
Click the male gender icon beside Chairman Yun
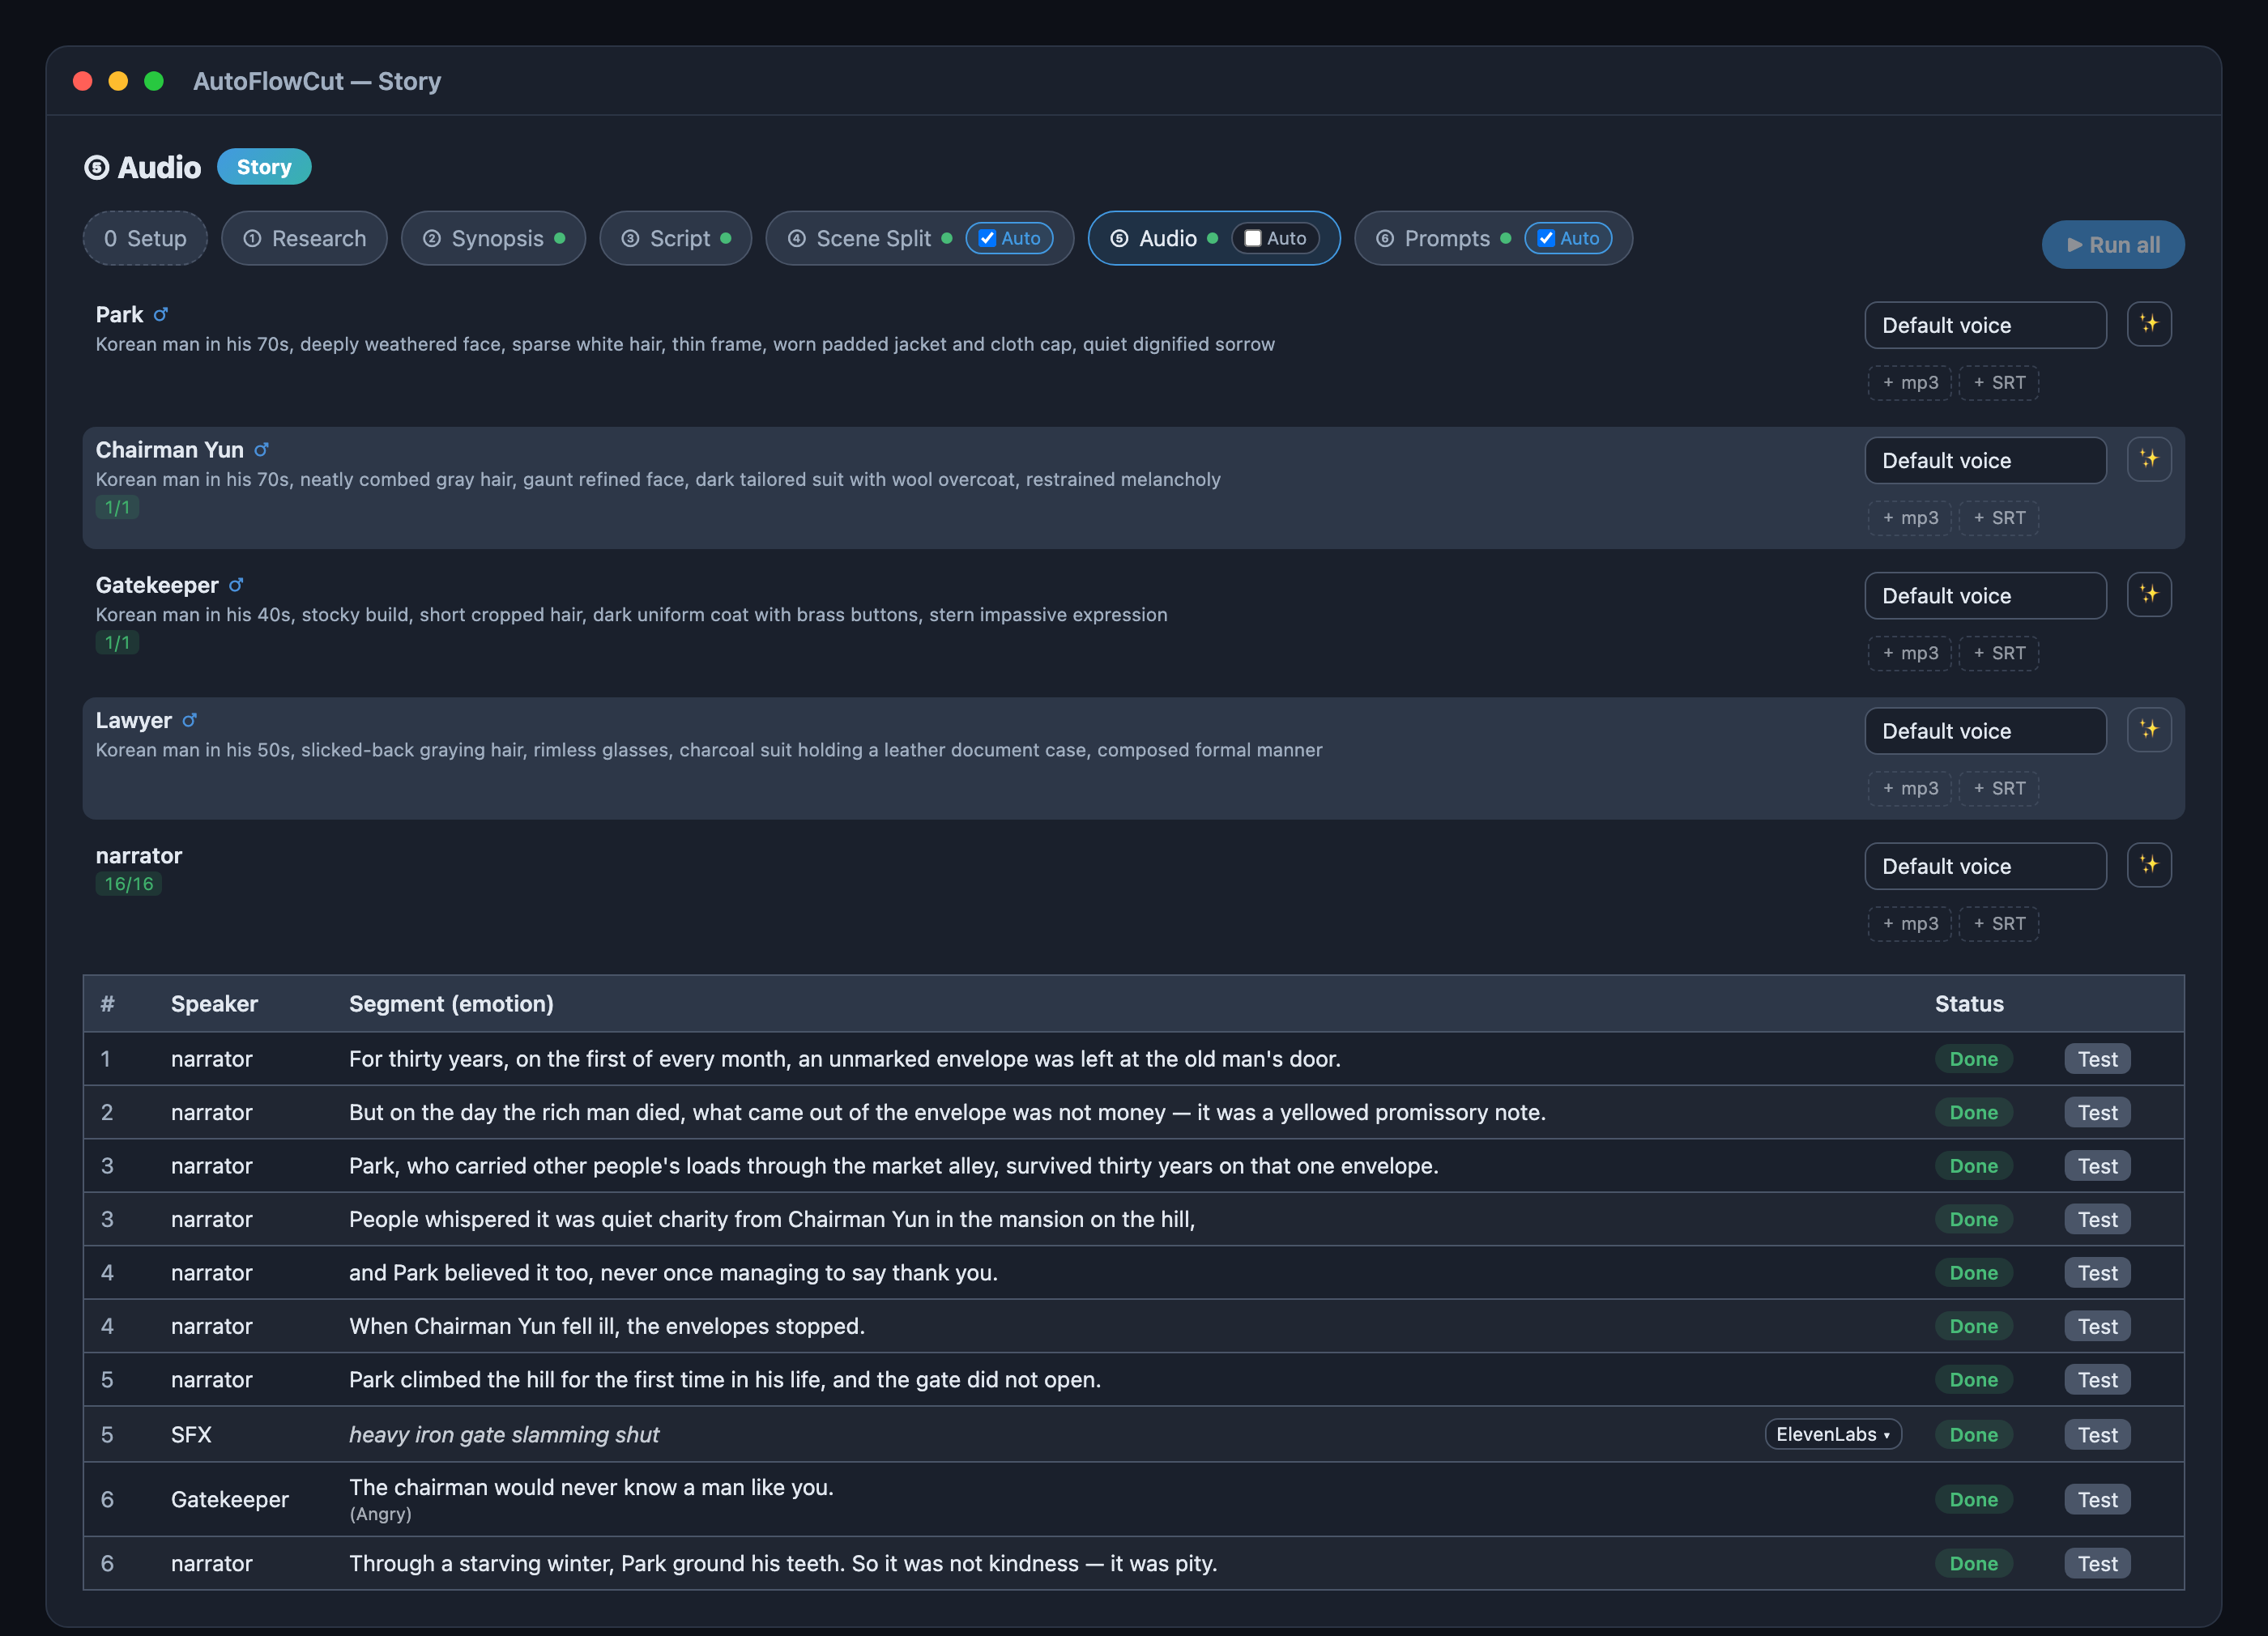point(261,449)
